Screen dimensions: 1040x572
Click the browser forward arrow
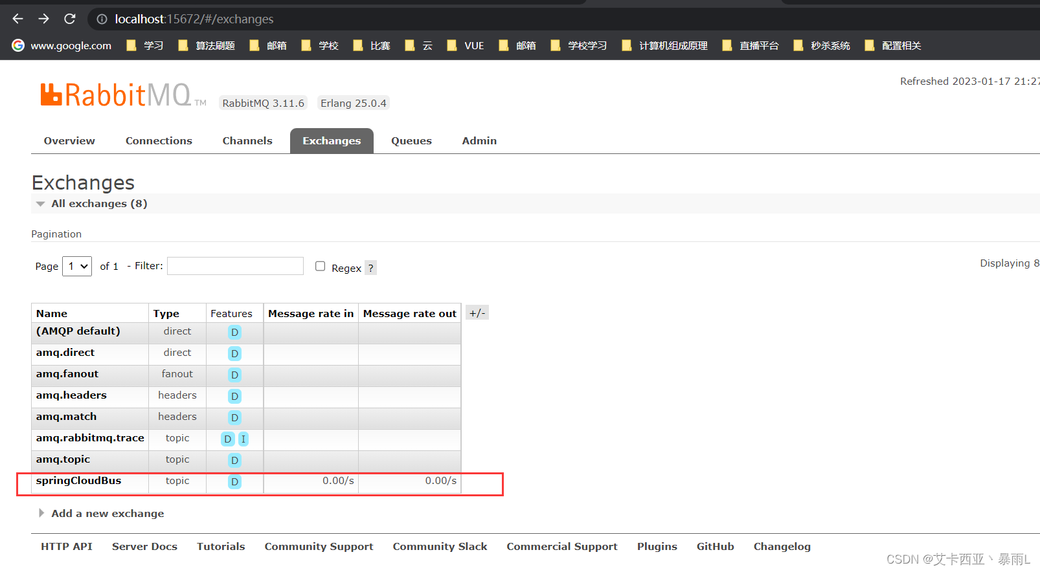point(43,19)
